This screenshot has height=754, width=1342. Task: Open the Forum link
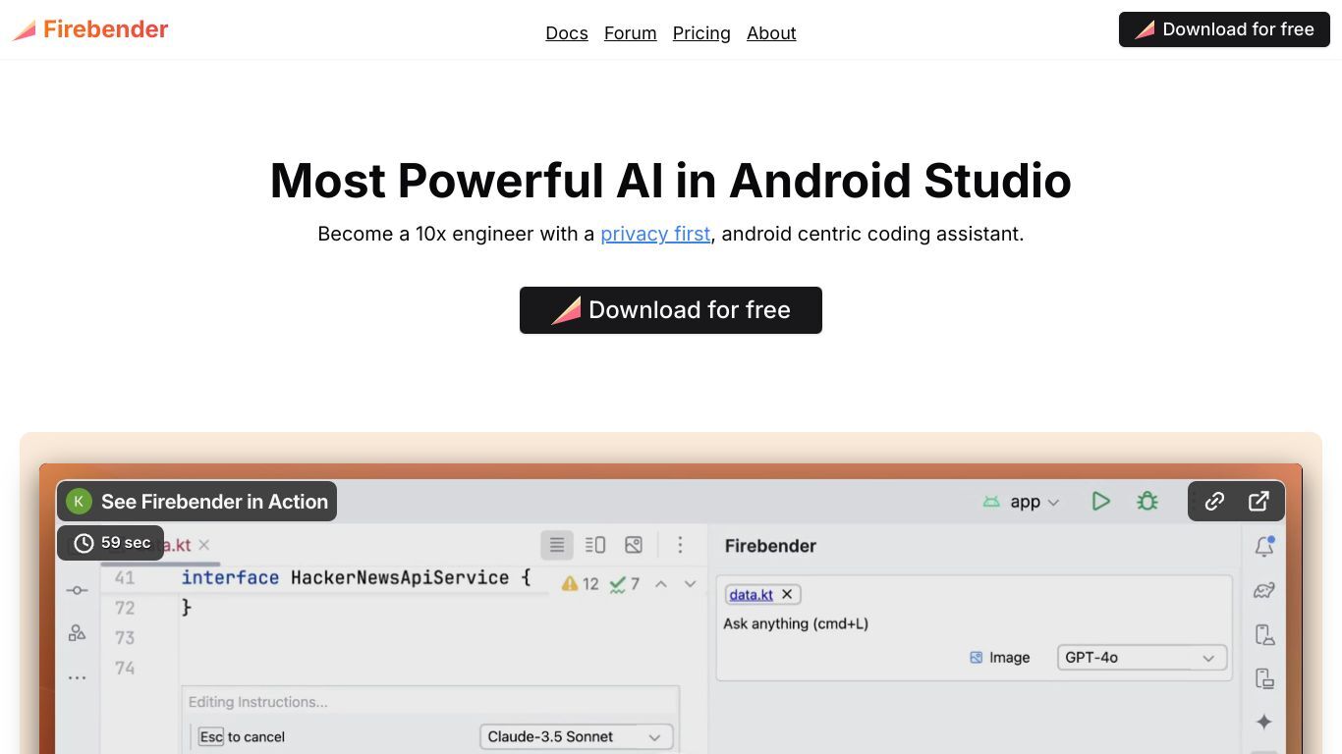coord(630,32)
